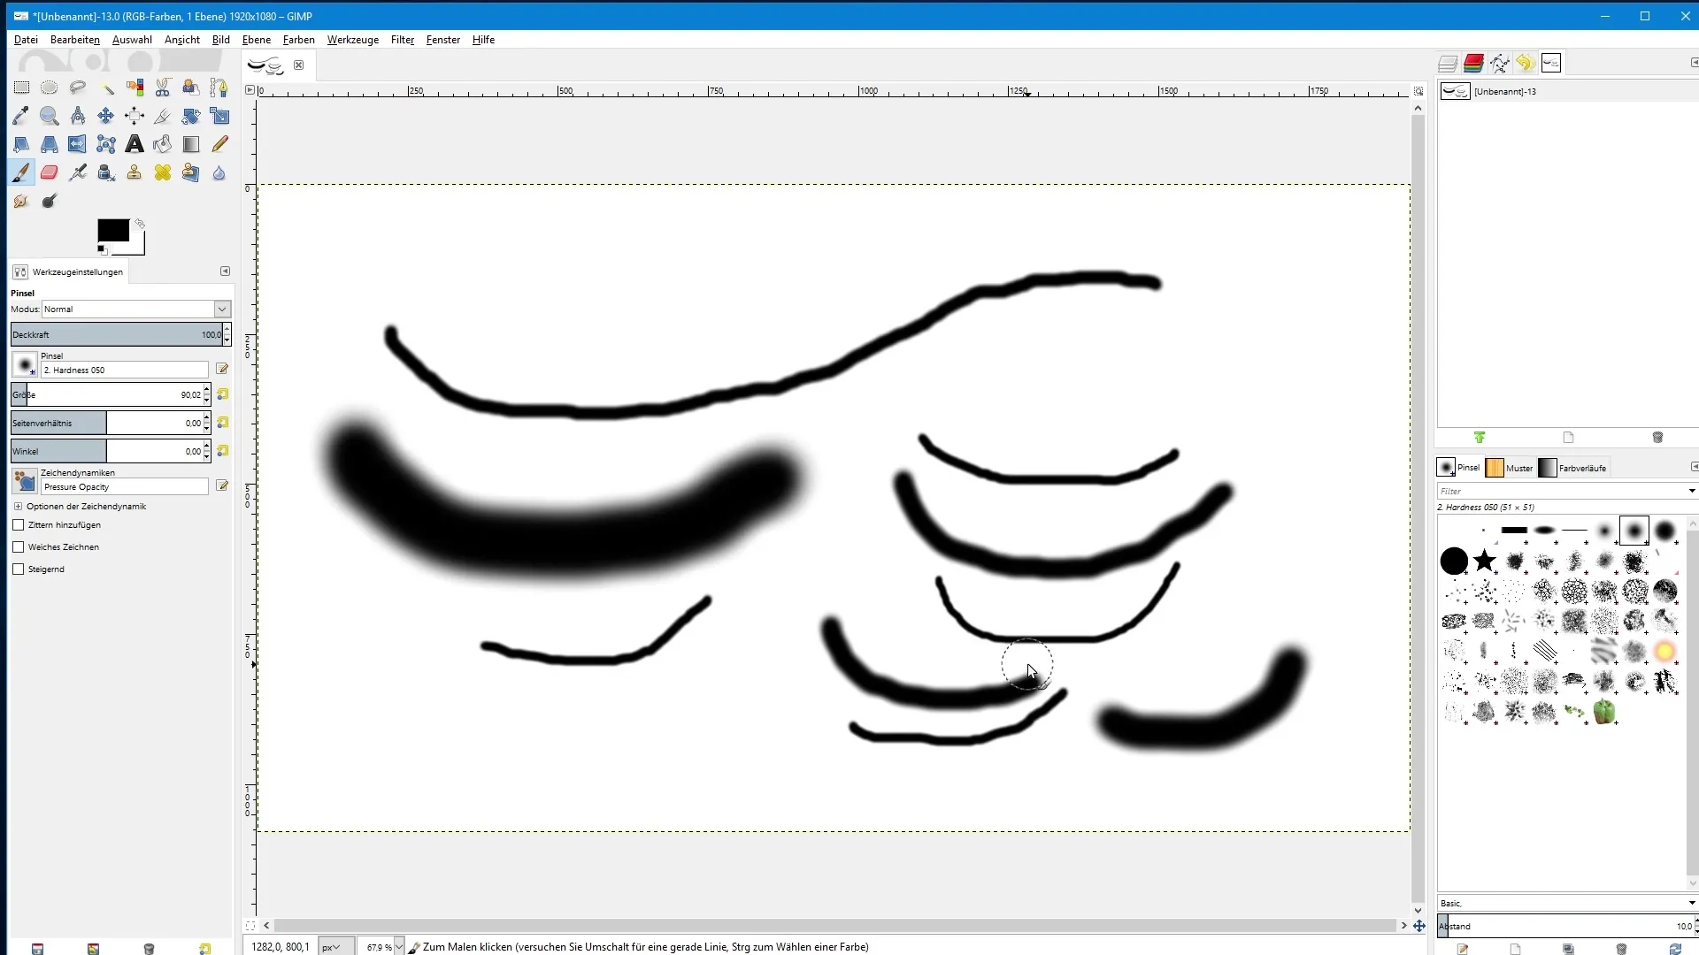
Task: Switch to the Muster tab
Action: coord(1510,468)
